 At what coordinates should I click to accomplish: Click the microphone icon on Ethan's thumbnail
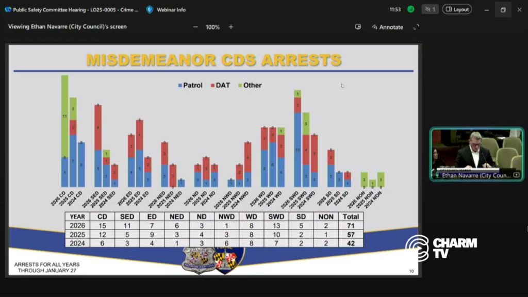coord(437,175)
